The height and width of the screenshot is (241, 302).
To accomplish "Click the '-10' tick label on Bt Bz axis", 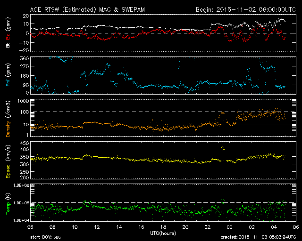I will [24, 43].
